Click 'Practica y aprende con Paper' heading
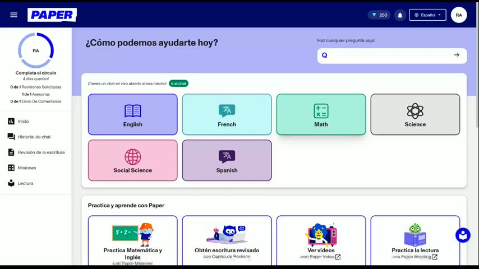The width and height of the screenshot is (479, 269). 126,206
